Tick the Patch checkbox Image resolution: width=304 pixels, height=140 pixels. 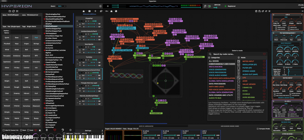pos(21,130)
